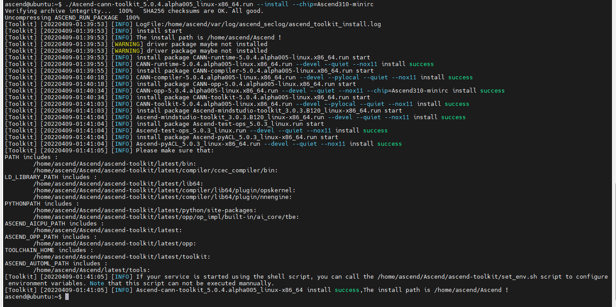616x307 pixels.
Task: Click the cursor block at the last prompt
Action: click(67, 296)
